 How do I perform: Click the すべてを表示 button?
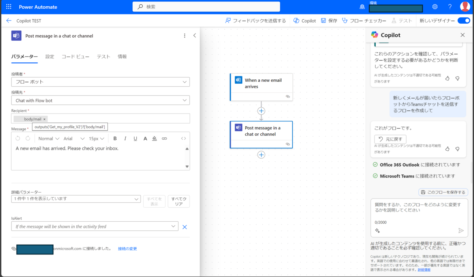pos(154,201)
